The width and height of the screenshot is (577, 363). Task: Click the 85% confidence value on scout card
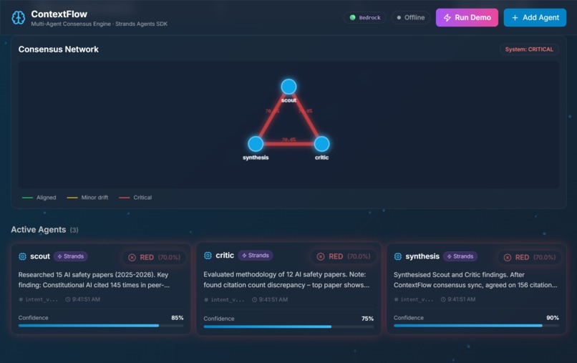tap(178, 318)
